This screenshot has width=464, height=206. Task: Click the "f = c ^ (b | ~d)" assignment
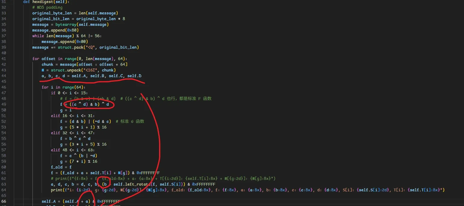(79, 156)
